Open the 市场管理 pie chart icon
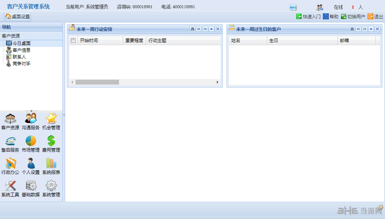The width and height of the screenshot is (385, 219). pos(31,143)
